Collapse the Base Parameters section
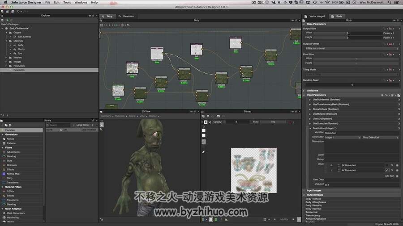403x226 pixels. point(304,24)
